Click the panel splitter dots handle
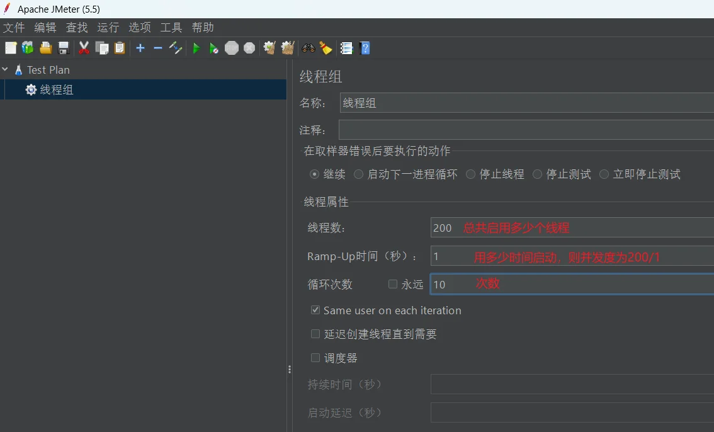The image size is (714, 432). pos(289,369)
